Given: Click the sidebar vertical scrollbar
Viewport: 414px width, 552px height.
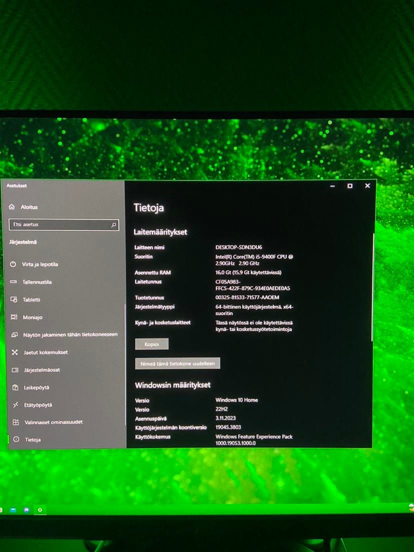Looking at the screenshot, I should tap(124, 364).
